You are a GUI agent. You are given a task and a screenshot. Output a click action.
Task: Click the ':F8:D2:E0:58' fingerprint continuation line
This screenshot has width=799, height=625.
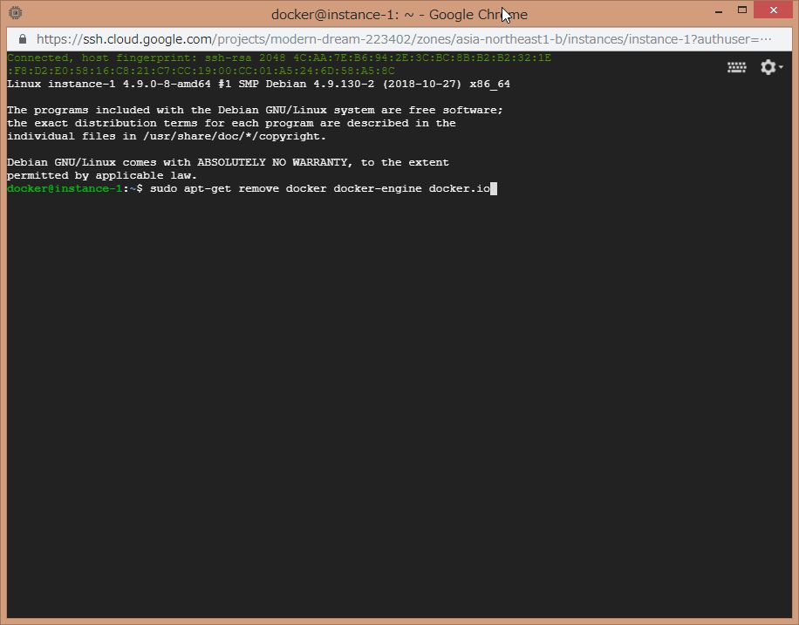[x=201, y=71]
